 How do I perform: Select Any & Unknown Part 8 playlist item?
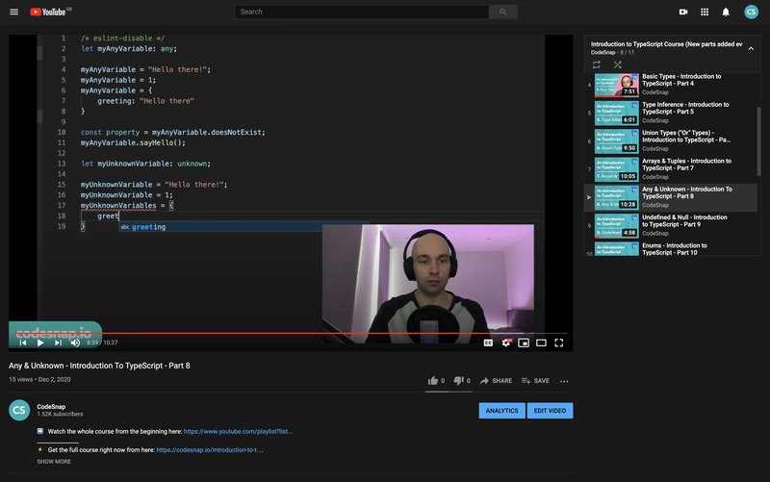[x=671, y=197]
